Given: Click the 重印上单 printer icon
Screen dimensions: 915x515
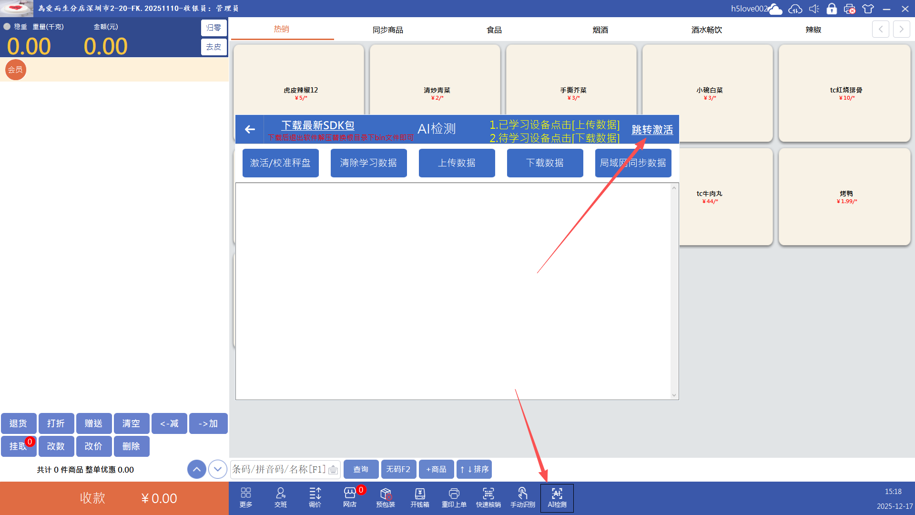Looking at the screenshot, I should tap(454, 497).
